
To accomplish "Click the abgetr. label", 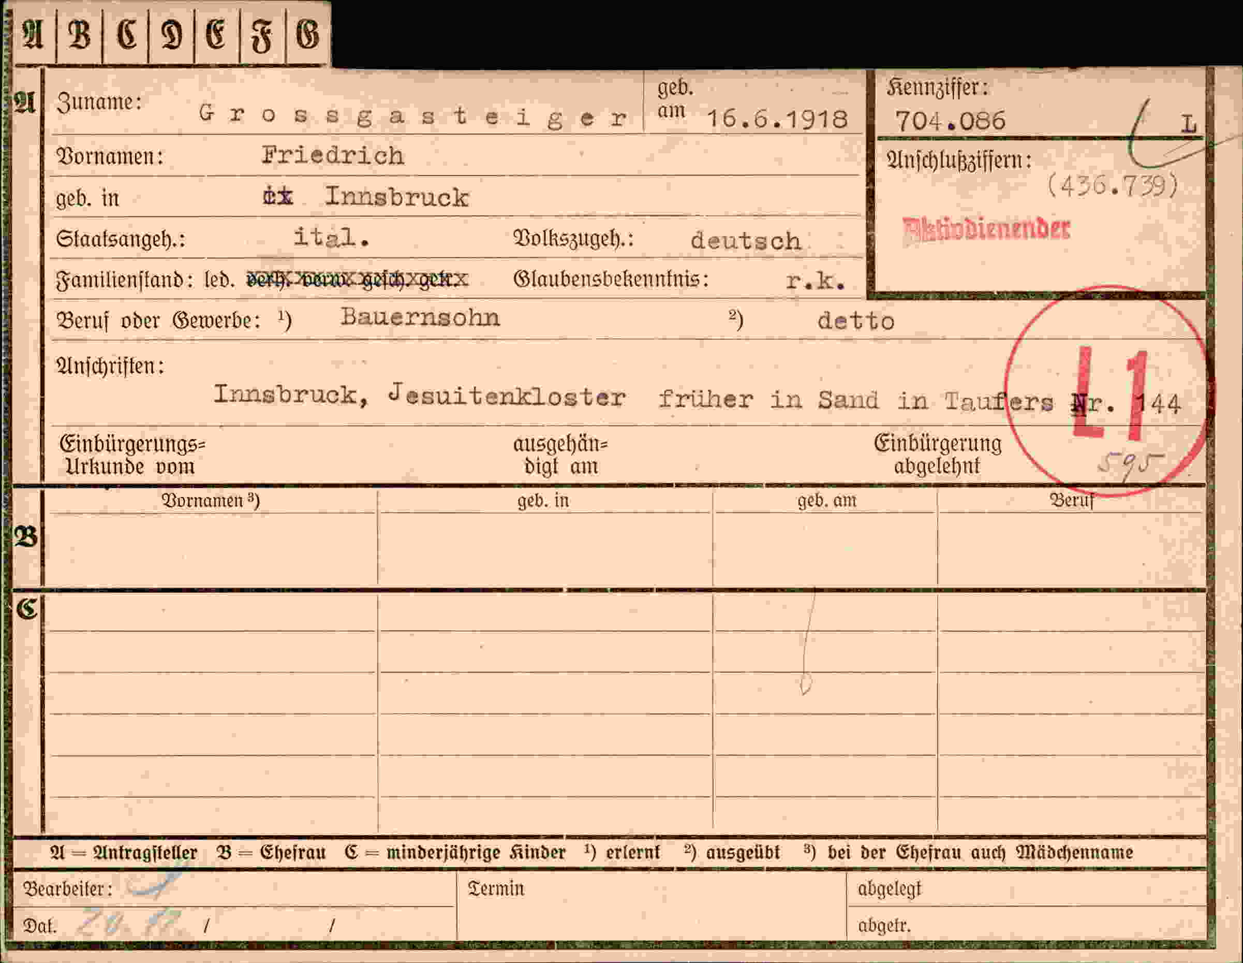I will point(885,926).
